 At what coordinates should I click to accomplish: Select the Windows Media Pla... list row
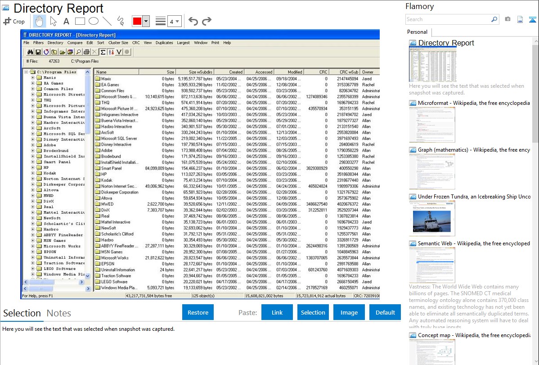(x=237, y=288)
